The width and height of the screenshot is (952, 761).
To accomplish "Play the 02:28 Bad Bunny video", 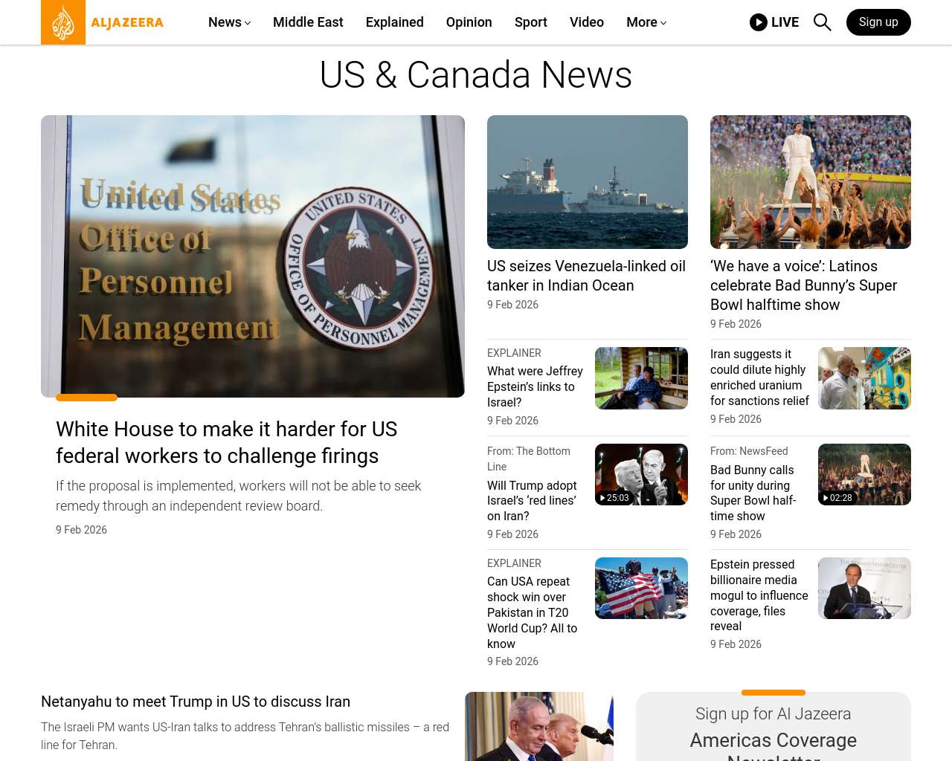I will pos(863,474).
